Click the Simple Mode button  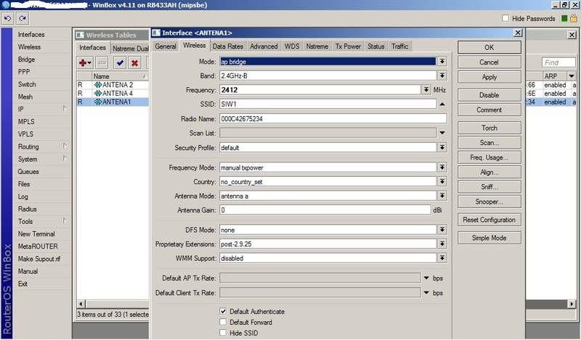489,238
